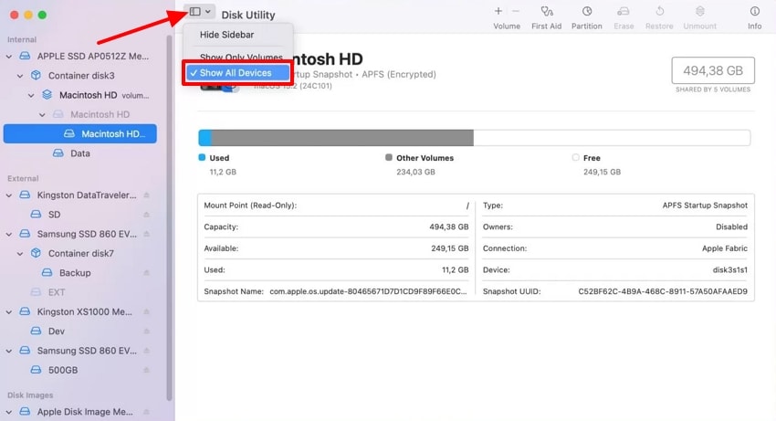Select the APPLE SSD AP0512Z drive icon

(x=25, y=56)
